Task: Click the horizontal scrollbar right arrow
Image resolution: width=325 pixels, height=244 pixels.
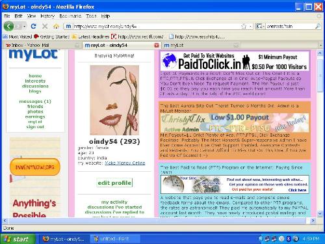Action: (x=313, y=221)
